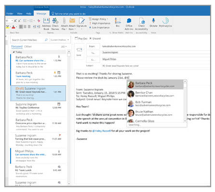Viewport: 215px width, 192px height.
Task: Open Attach File menu
Action: tap(64, 24)
